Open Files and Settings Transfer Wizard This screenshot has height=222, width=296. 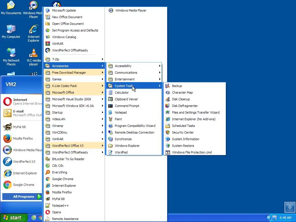(x=195, y=112)
